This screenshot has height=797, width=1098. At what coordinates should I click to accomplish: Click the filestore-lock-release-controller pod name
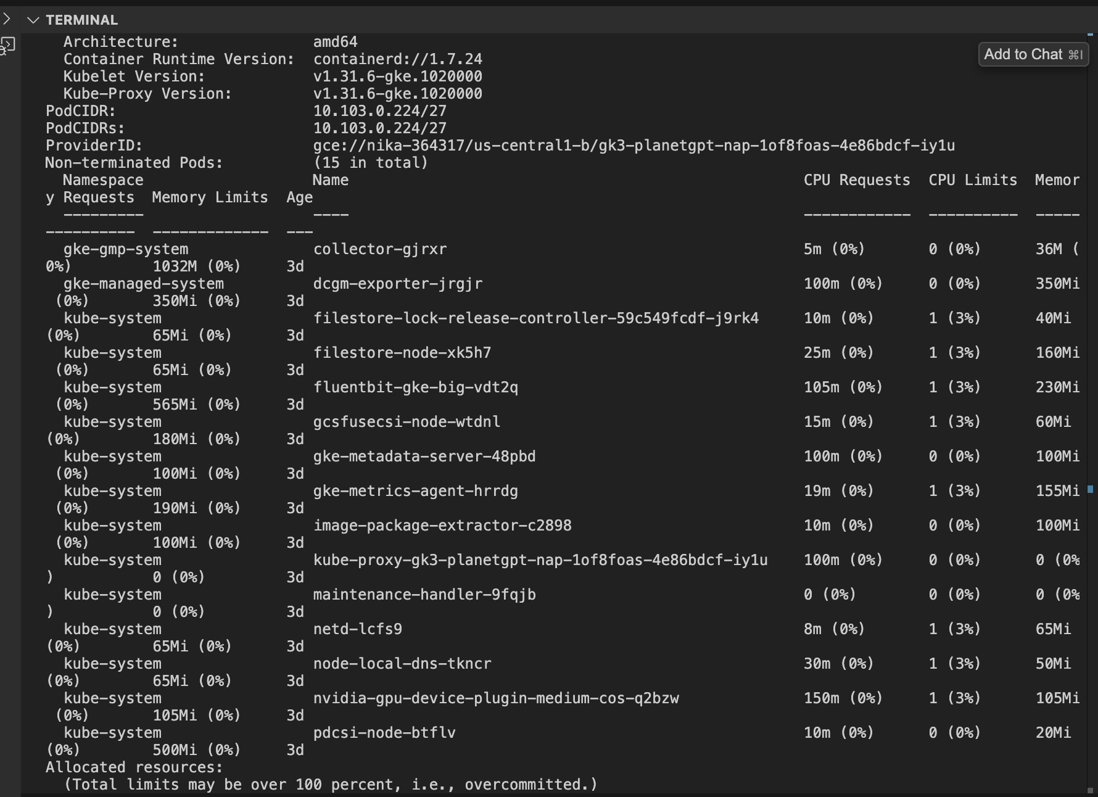535,318
